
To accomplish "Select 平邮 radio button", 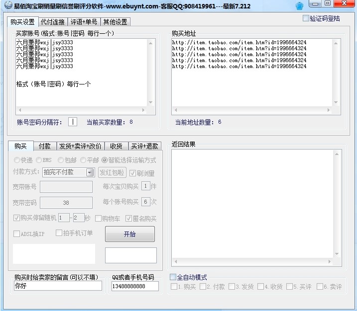I will [83, 160].
